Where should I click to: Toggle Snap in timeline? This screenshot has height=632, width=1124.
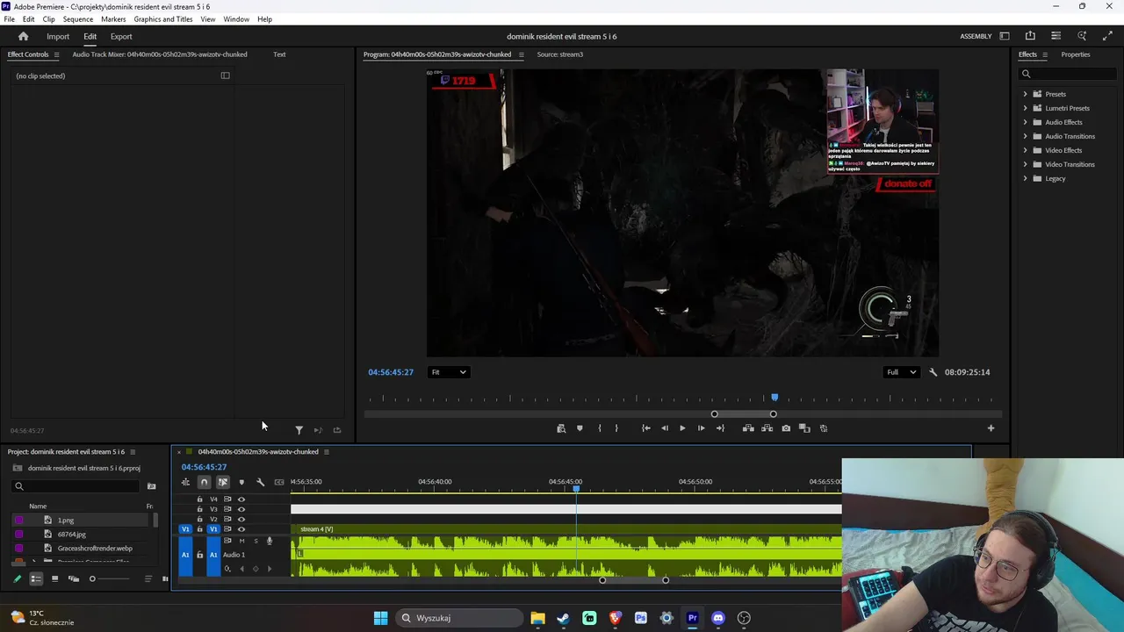pyautogui.click(x=204, y=482)
